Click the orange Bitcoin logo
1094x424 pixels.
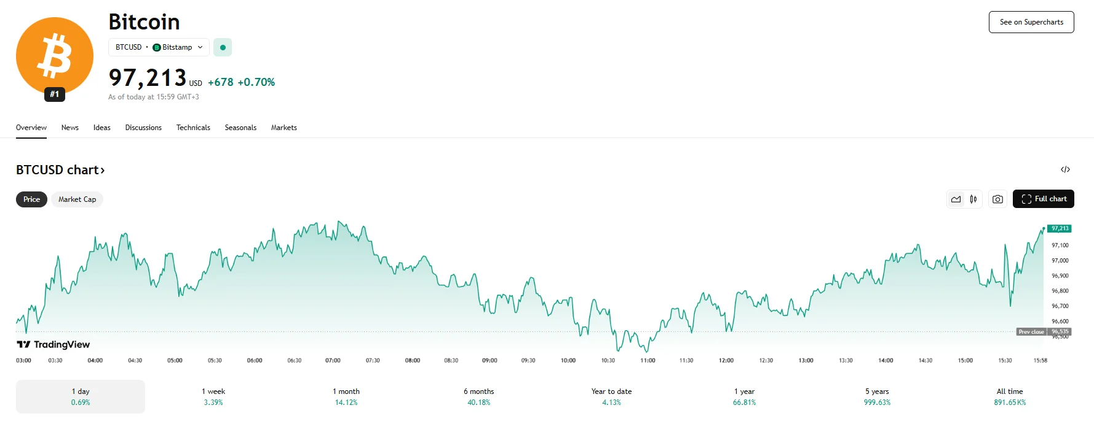pyautogui.click(x=55, y=55)
